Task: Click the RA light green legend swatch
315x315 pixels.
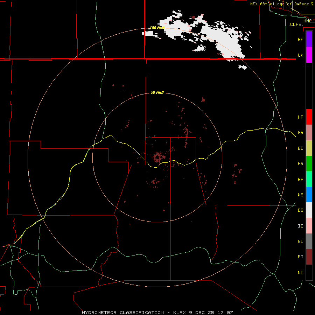Action: 309,179
